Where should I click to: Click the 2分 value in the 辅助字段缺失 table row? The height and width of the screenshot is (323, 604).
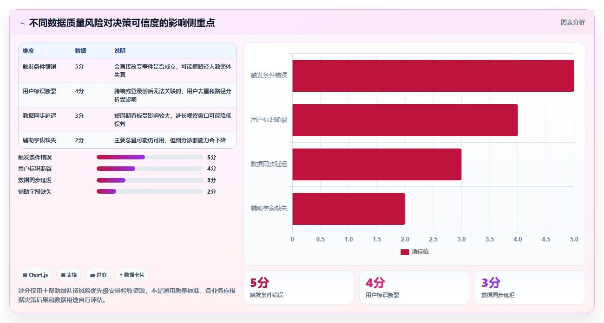[79, 140]
